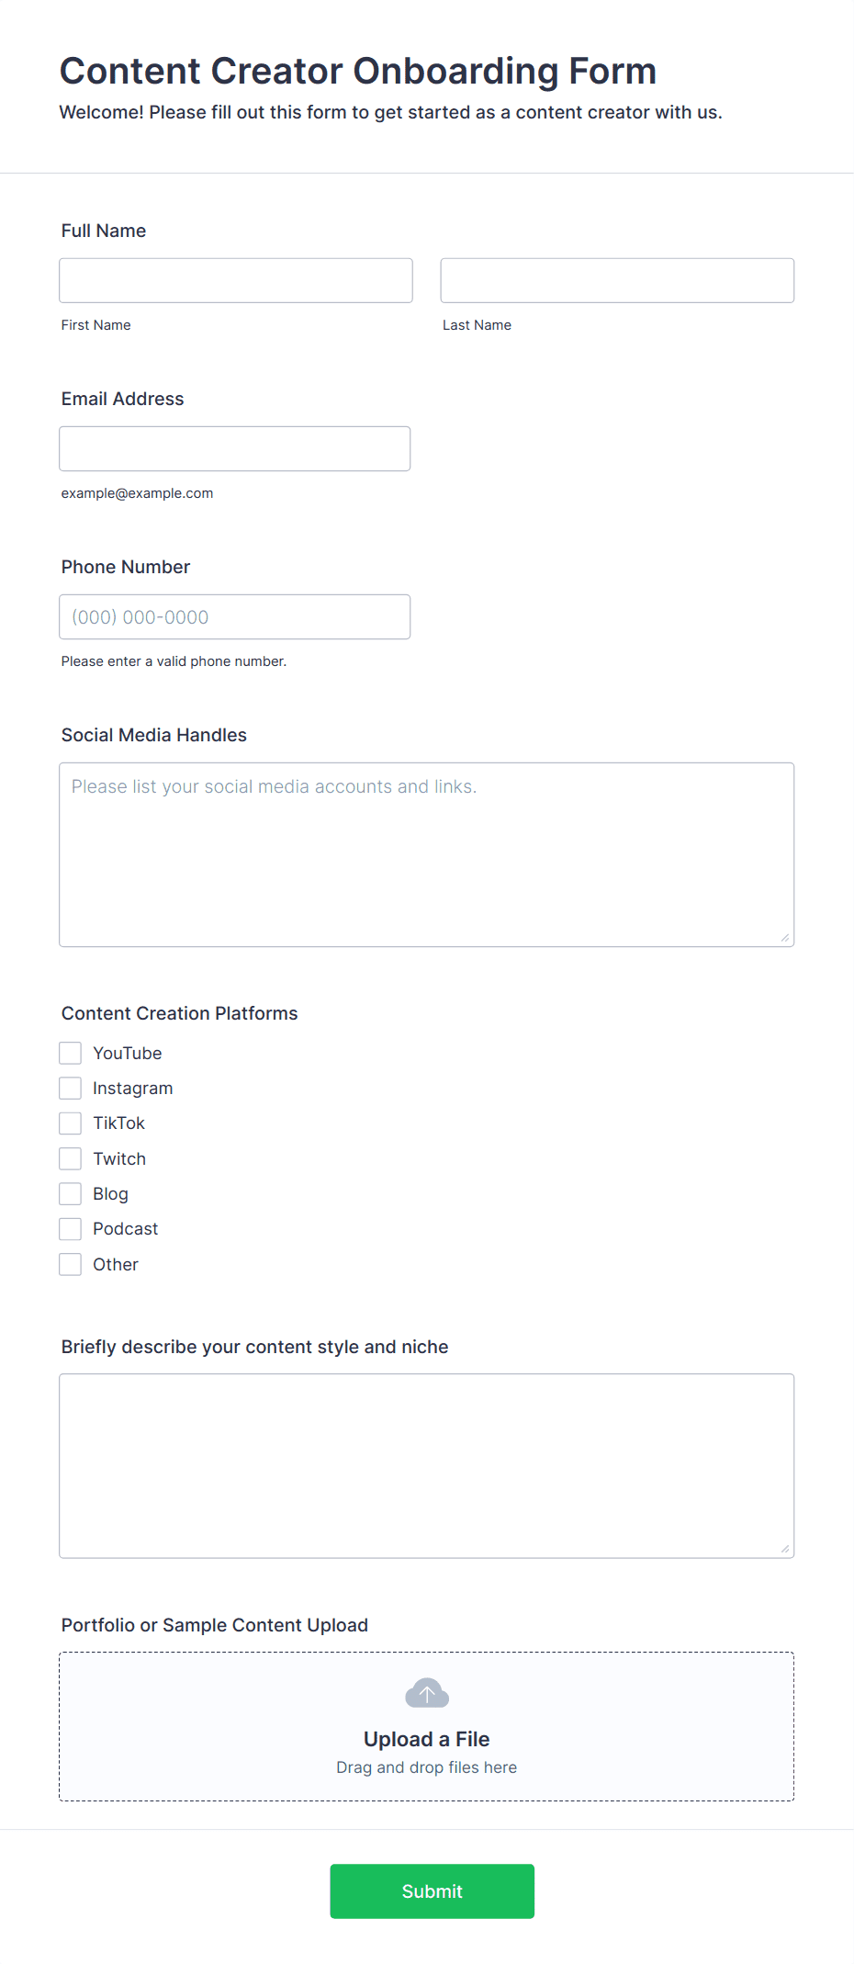Tick the YouTube checkbox
Viewport: 854px width, 1964px height.
coord(71,1053)
